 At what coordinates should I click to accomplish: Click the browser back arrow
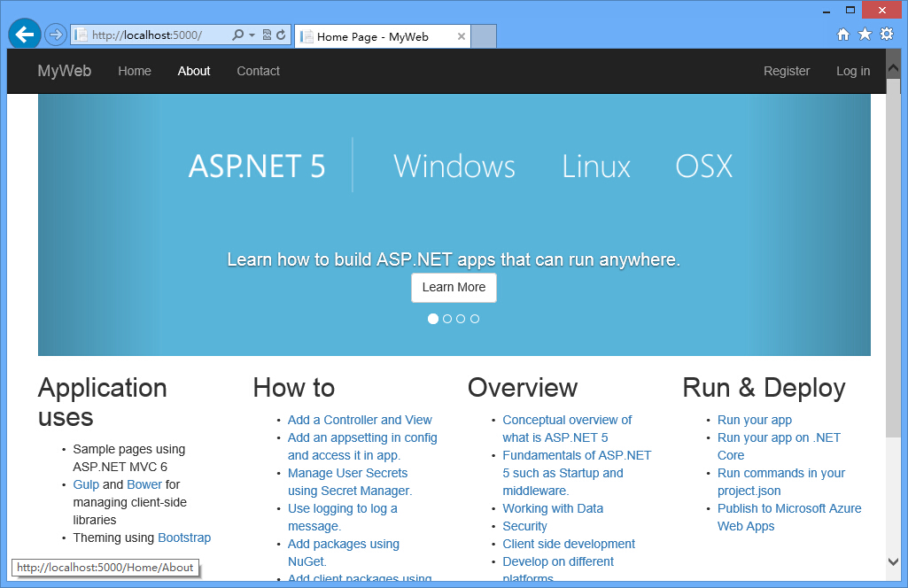coord(24,34)
